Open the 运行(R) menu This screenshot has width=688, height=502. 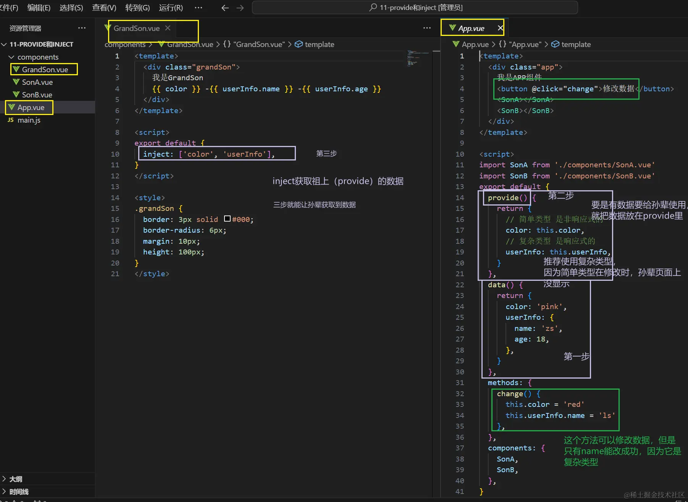point(171,8)
